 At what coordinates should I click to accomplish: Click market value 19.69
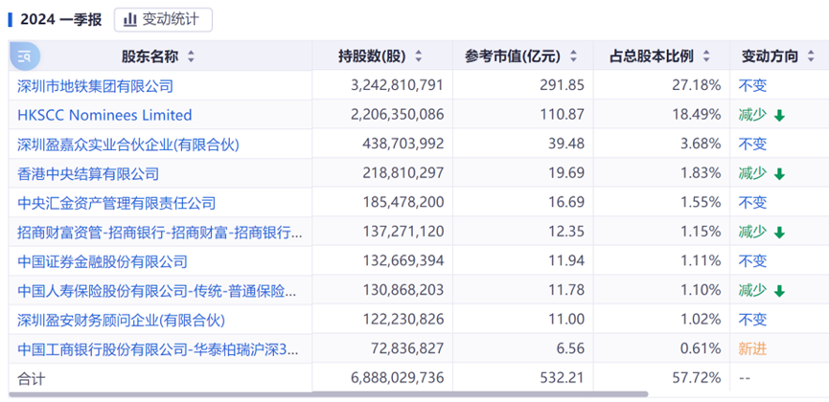coord(566,173)
